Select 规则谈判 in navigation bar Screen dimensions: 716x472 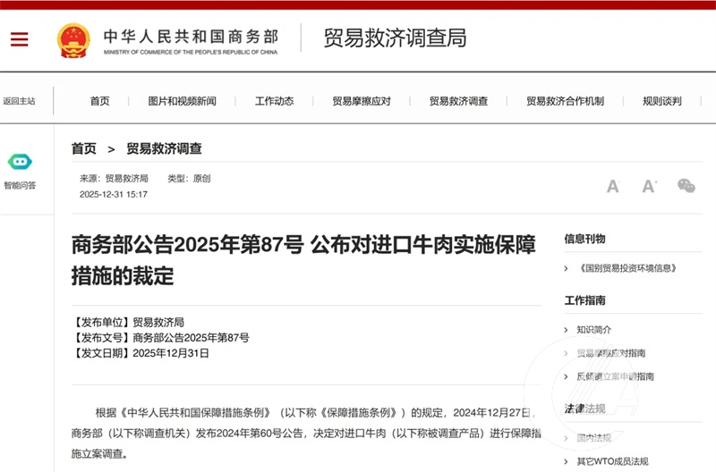point(662,101)
